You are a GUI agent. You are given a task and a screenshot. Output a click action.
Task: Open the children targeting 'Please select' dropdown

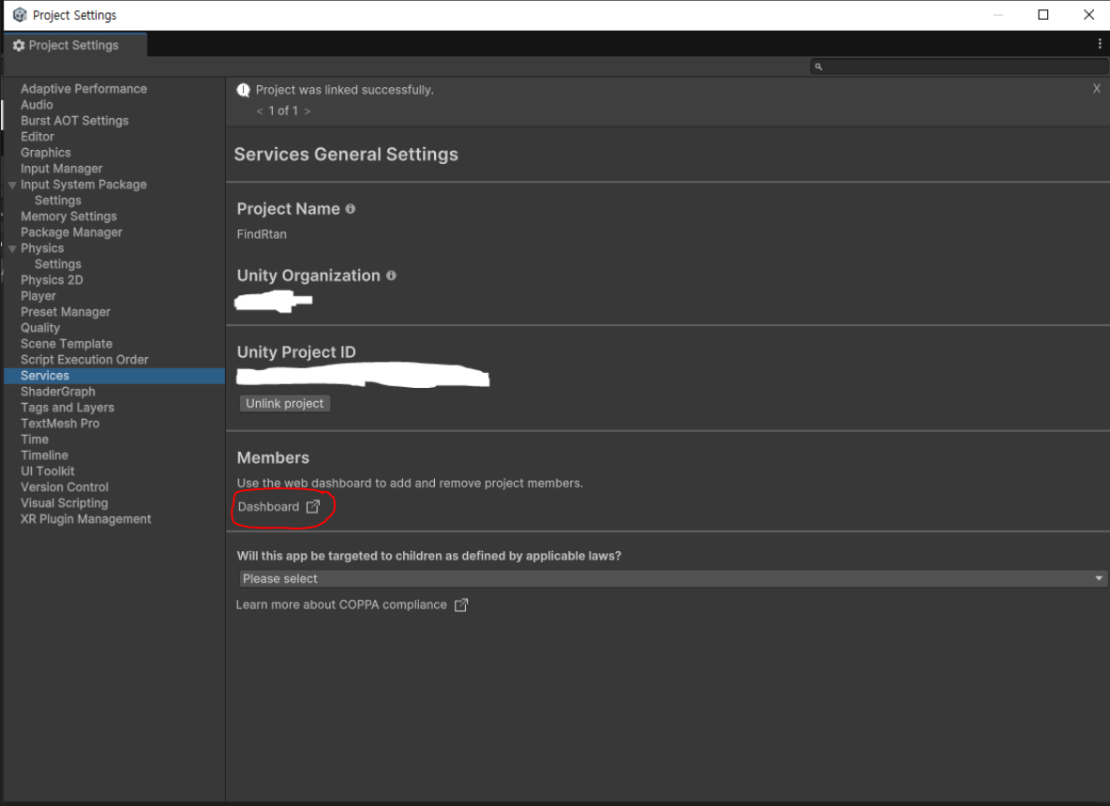click(672, 579)
